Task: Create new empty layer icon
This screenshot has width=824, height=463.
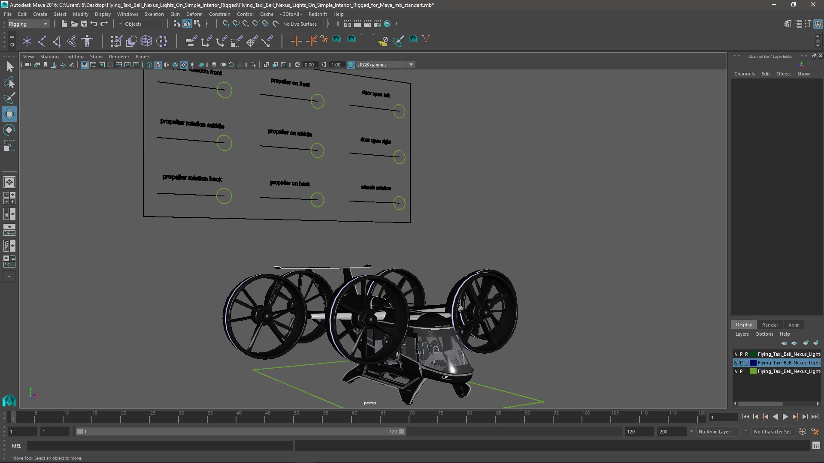Action: 806,343
